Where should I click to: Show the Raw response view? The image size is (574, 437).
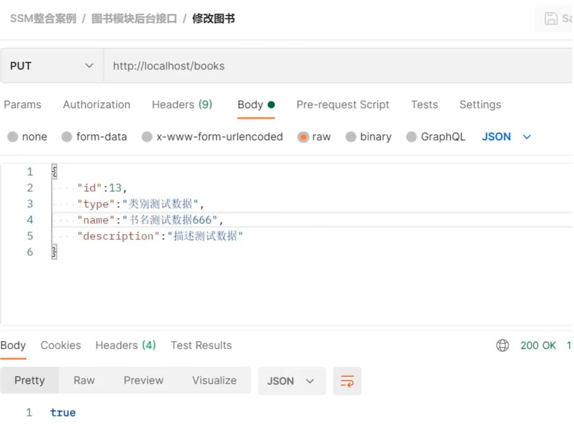tap(84, 381)
